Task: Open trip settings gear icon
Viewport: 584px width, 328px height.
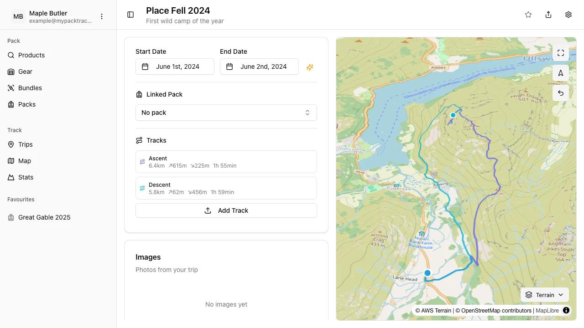Action: coord(568,15)
